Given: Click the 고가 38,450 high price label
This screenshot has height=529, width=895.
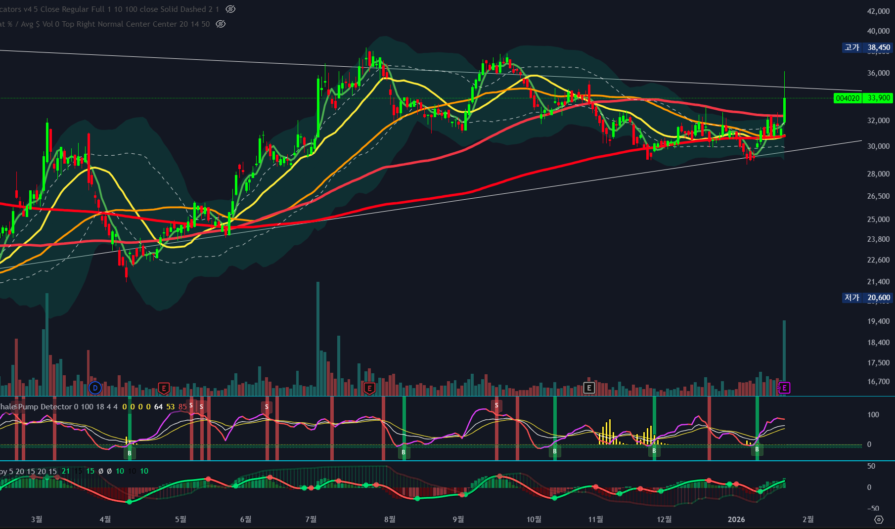Looking at the screenshot, I should [868, 47].
